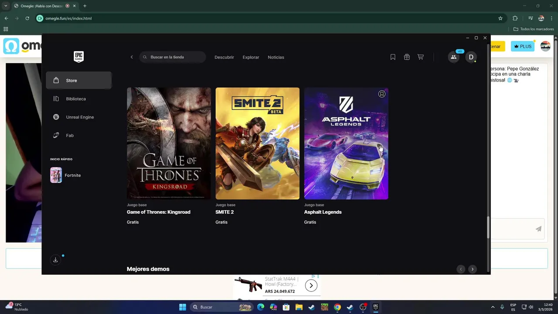558x314 pixels.
Task: Open the Asphalt Legends cover art
Action: [346, 143]
